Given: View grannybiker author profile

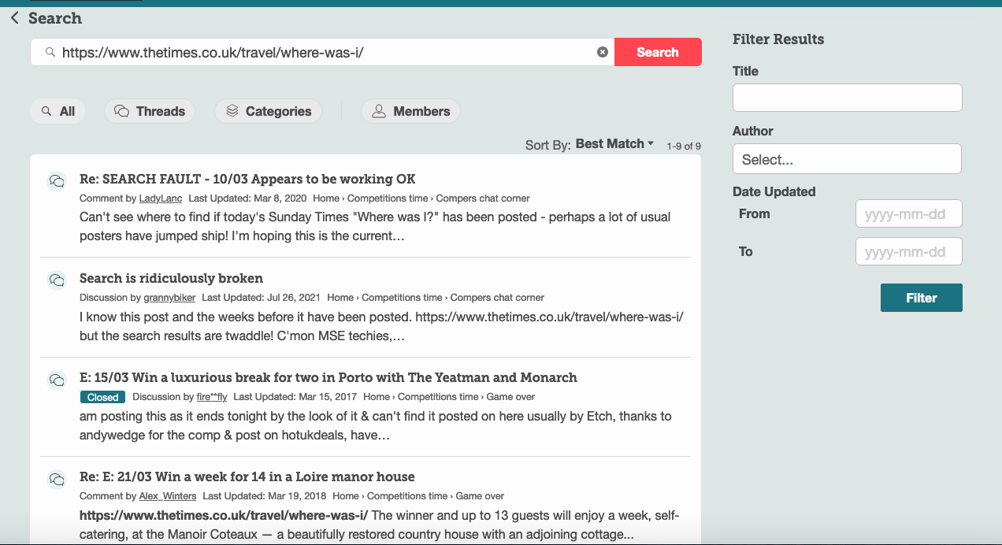Looking at the screenshot, I should pos(169,298).
